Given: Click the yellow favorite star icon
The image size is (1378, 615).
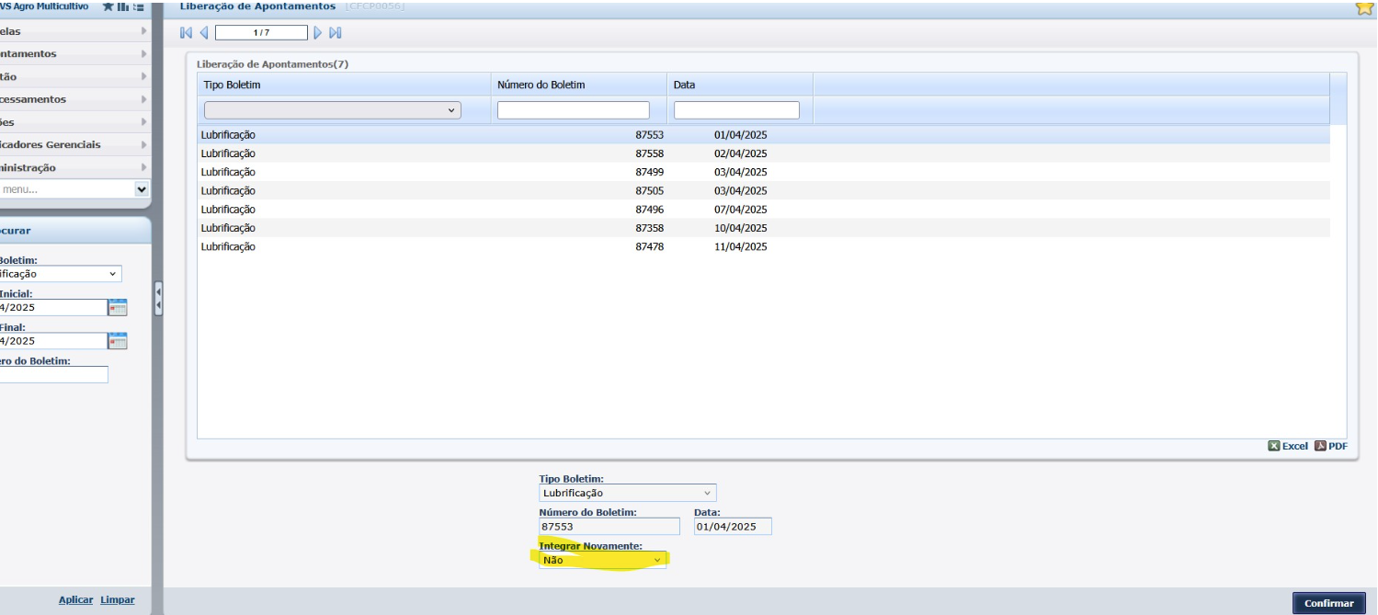Looking at the screenshot, I should coord(1364,8).
